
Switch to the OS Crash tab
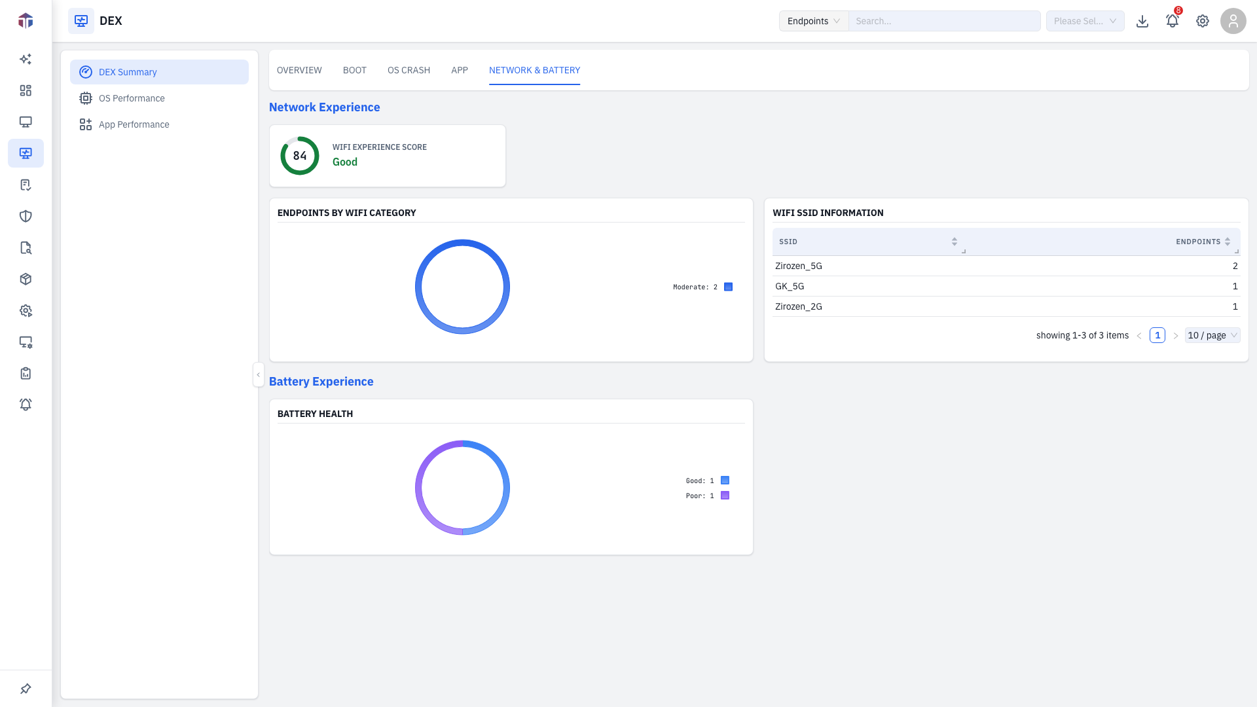coord(409,70)
